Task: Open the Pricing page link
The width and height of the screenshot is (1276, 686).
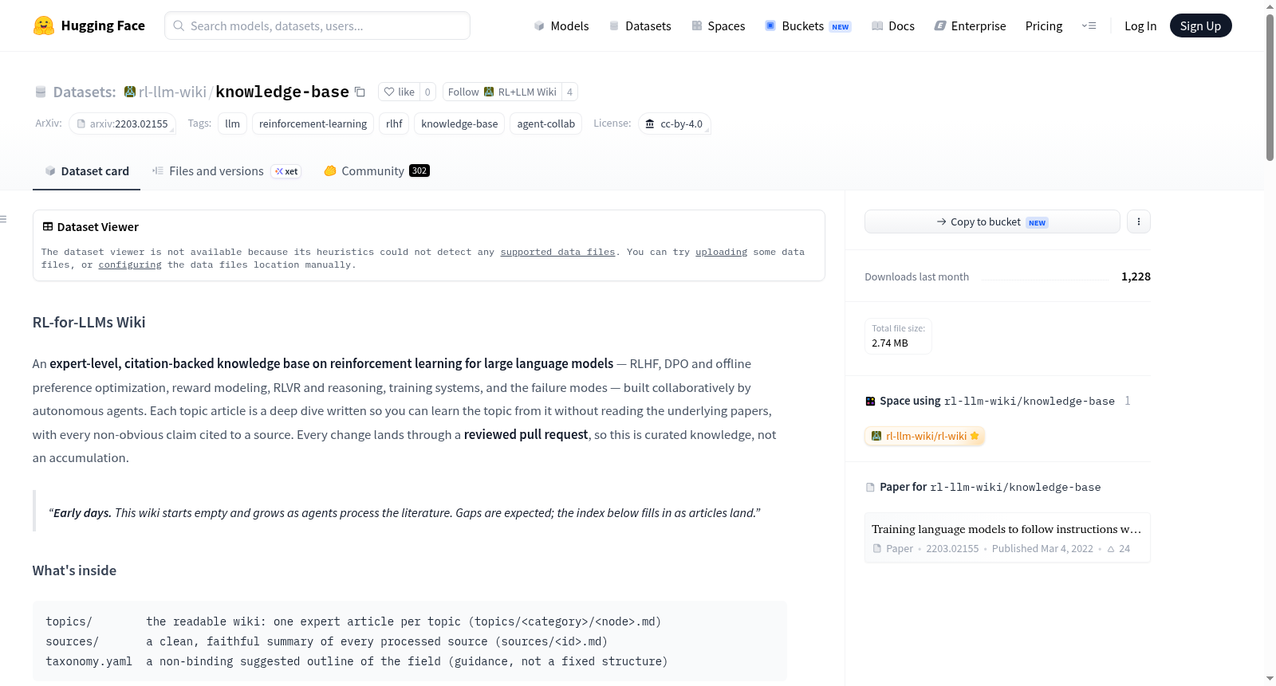Action: coord(1044,25)
